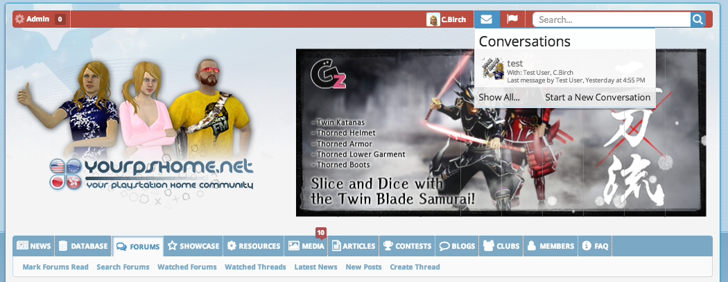This screenshot has height=282, width=728.
Task: Click Mark Forums Read link
Action: tap(55, 267)
